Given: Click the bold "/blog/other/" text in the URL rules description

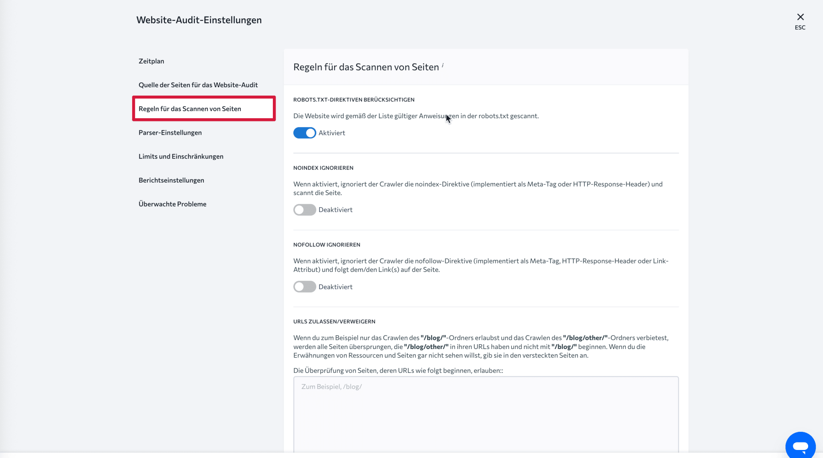Looking at the screenshot, I should tap(584, 338).
